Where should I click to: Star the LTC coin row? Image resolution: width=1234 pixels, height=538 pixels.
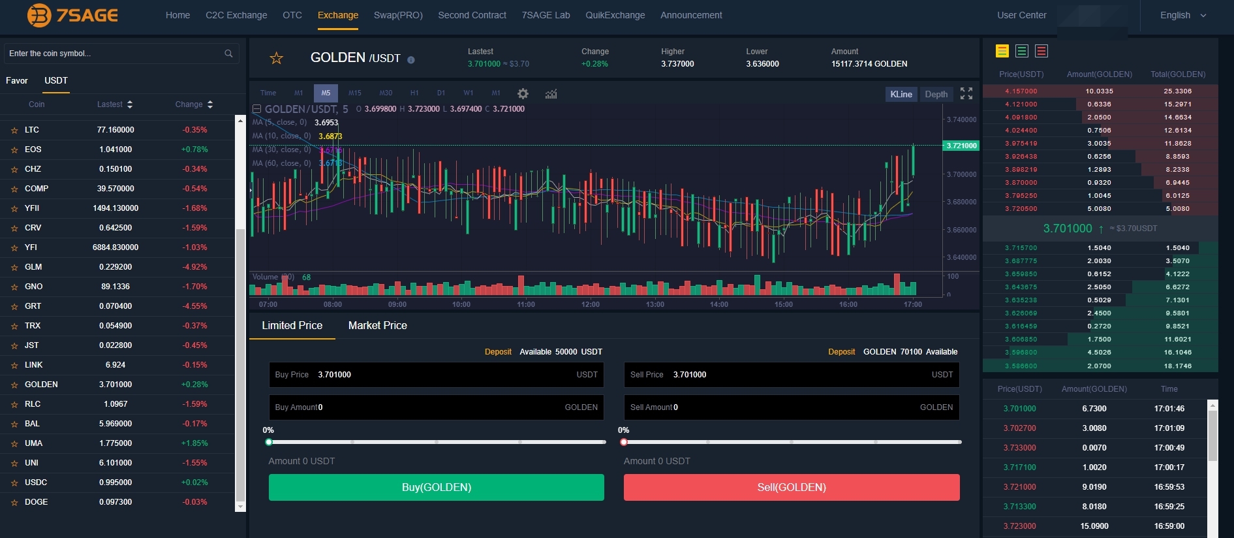pyautogui.click(x=14, y=131)
